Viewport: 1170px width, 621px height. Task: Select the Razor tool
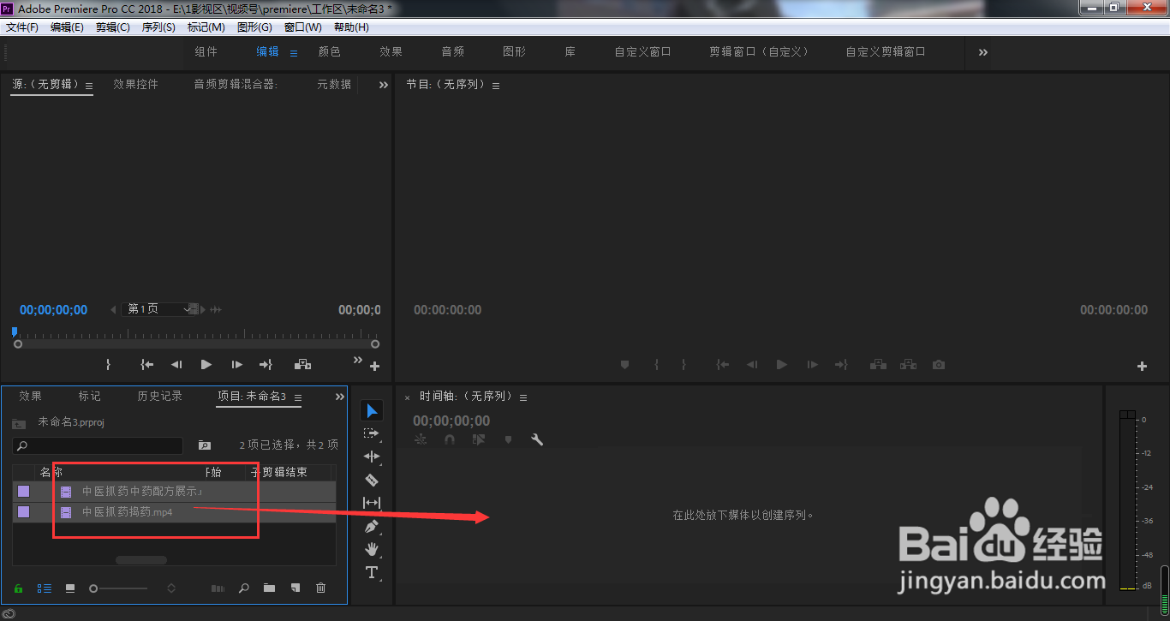click(372, 480)
